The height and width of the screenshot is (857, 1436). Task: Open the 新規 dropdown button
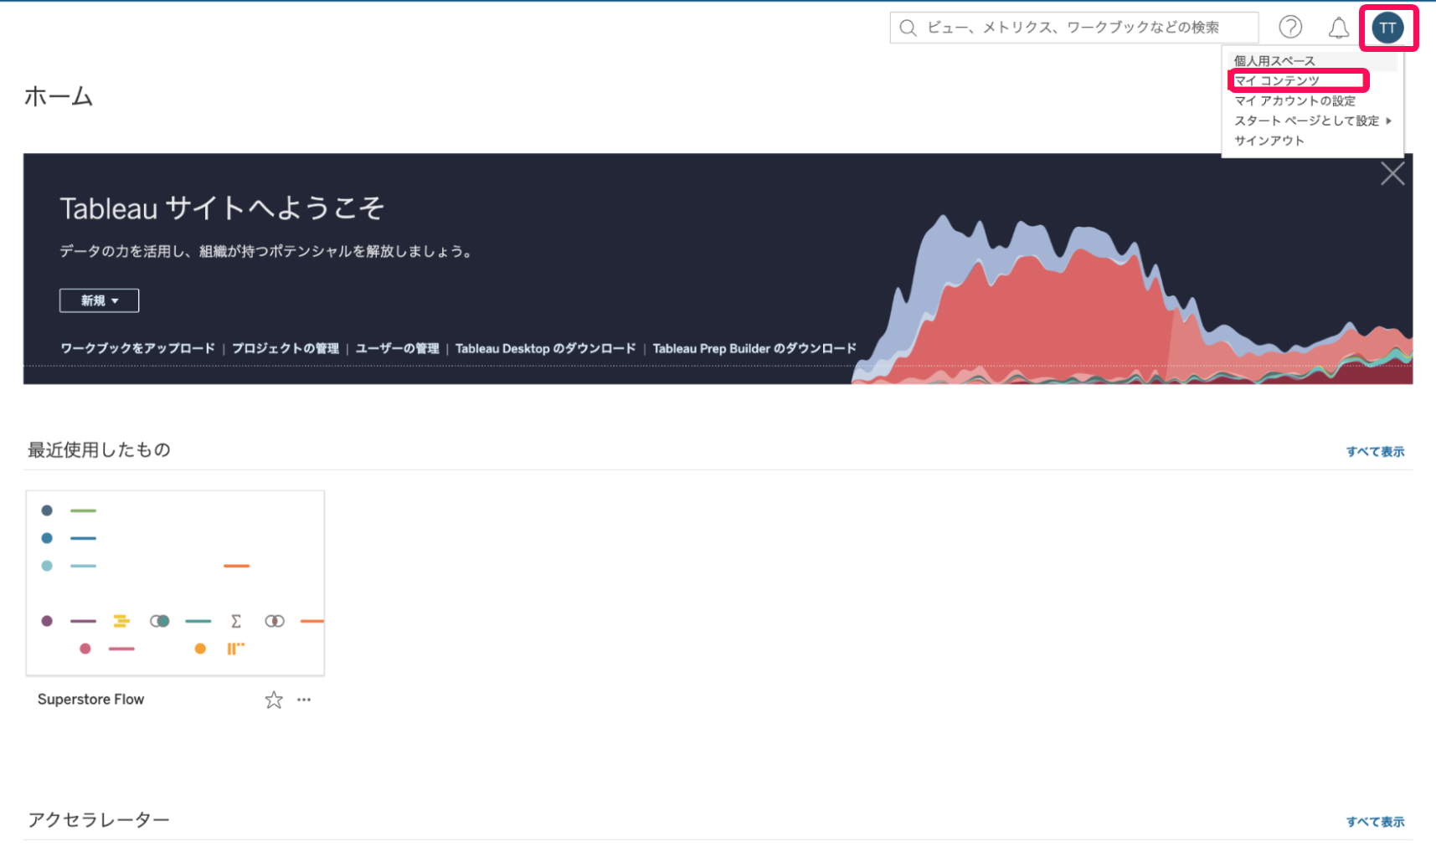pyautogui.click(x=99, y=300)
